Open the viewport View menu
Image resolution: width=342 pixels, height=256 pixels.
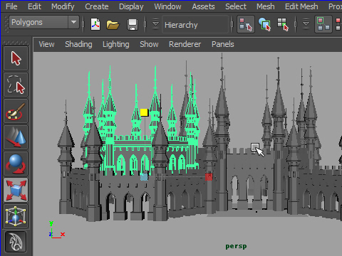(x=46, y=44)
